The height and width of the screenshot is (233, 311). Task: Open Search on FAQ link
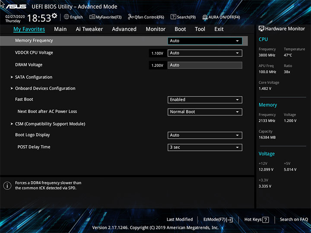pyautogui.click(x=294, y=219)
